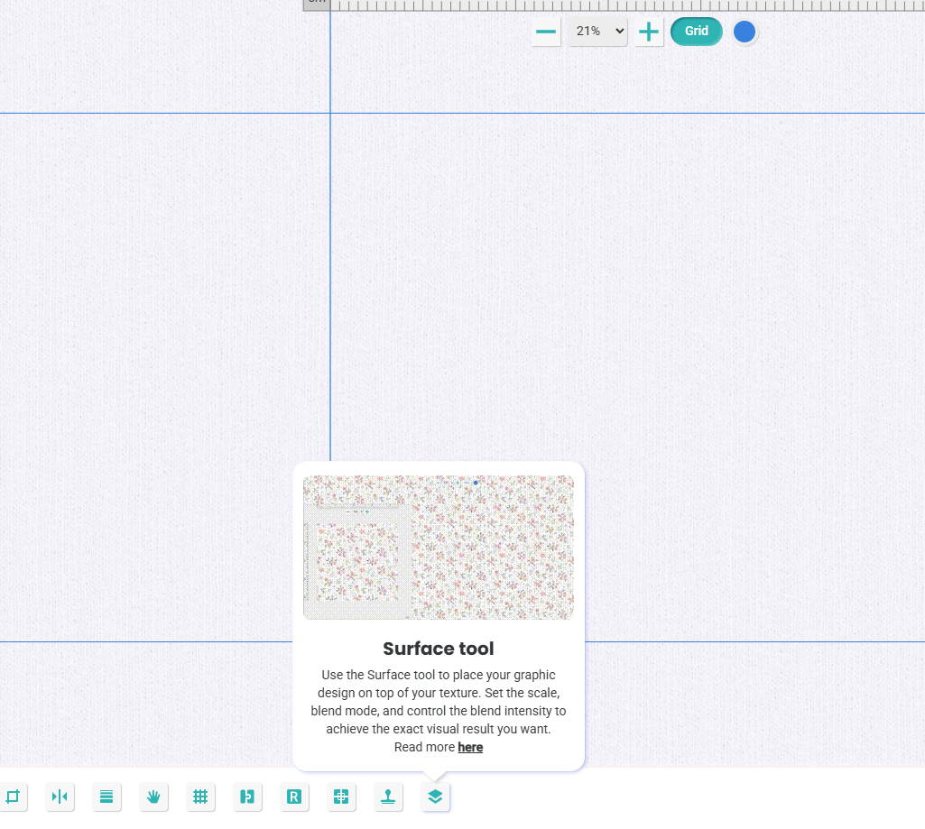The height and width of the screenshot is (829, 925).
Task: Click the vertical blue guide line
Action: point(330,271)
